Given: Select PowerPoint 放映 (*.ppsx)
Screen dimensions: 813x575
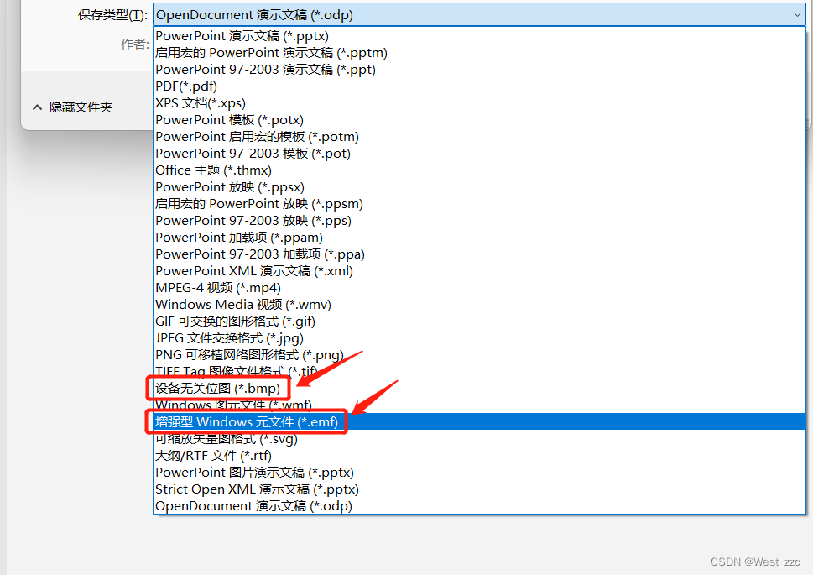Looking at the screenshot, I should click(479, 187).
